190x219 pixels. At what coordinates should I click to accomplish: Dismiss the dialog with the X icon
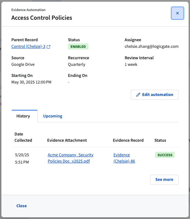click(178, 13)
